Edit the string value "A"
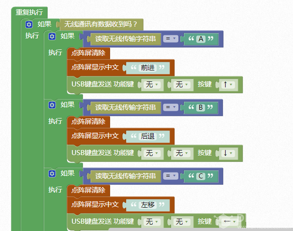Screen dimensions: 293x231 point(201,39)
